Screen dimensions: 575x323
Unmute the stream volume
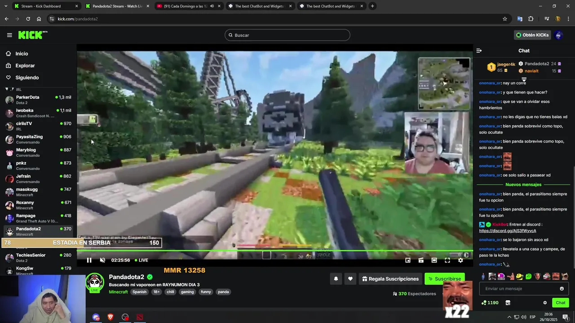coord(102,260)
